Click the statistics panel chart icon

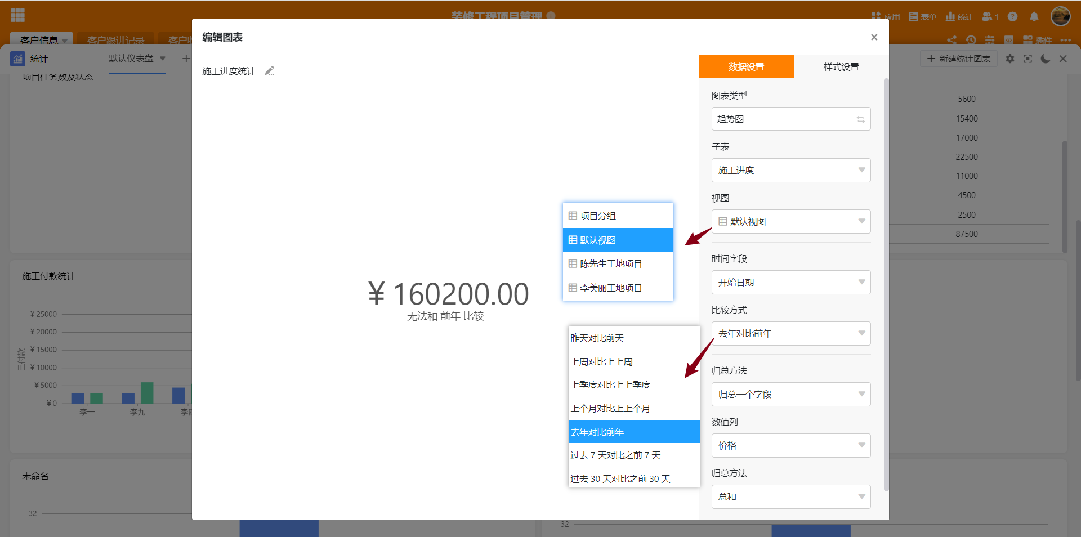point(18,59)
